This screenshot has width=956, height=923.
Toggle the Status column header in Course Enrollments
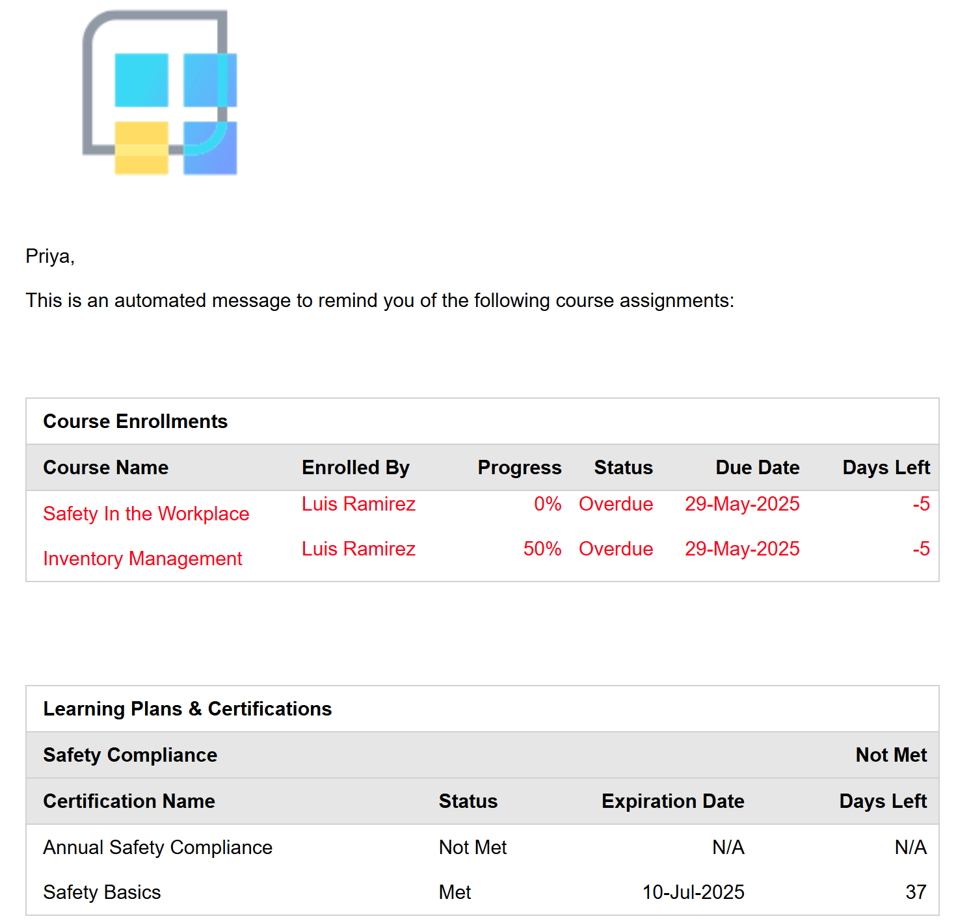tap(622, 468)
